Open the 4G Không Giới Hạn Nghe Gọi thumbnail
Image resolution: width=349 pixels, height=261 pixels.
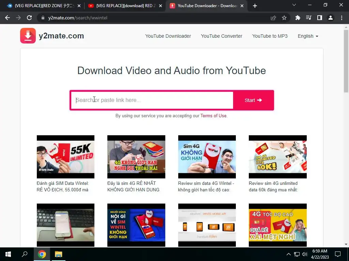[136, 157]
